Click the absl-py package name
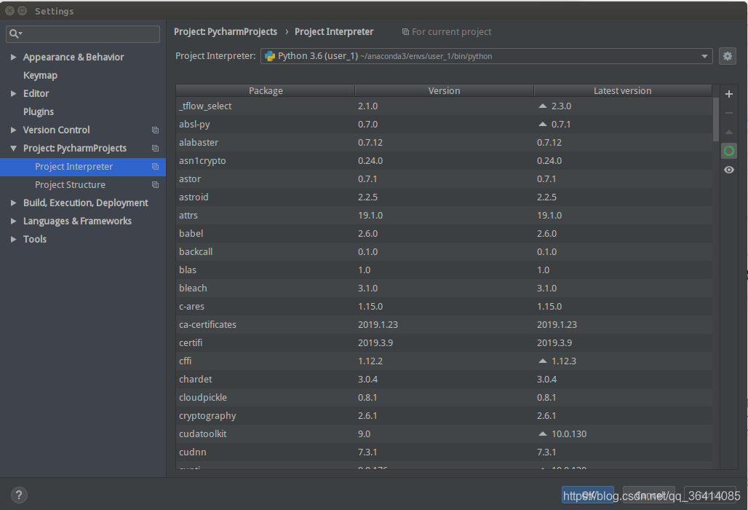 pyautogui.click(x=194, y=125)
